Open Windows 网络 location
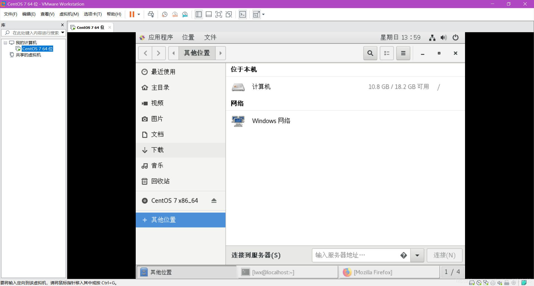The height and width of the screenshot is (286, 534). (x=345, y=121)
